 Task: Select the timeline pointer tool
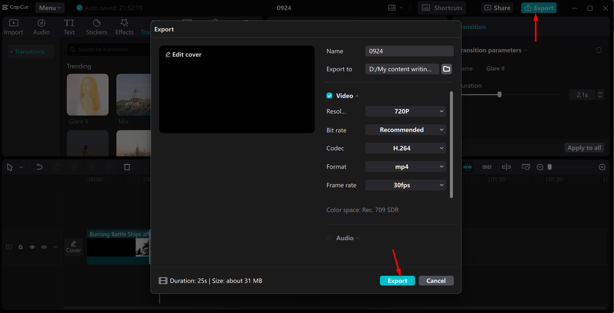[x=10, y=167]
